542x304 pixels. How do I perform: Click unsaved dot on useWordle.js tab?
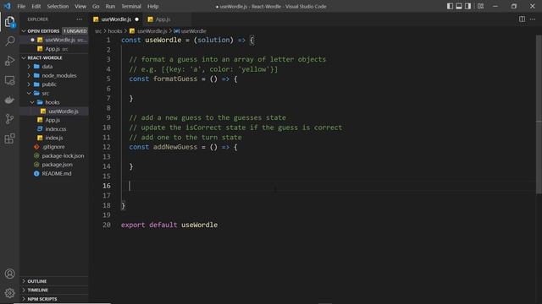point(137,19)
